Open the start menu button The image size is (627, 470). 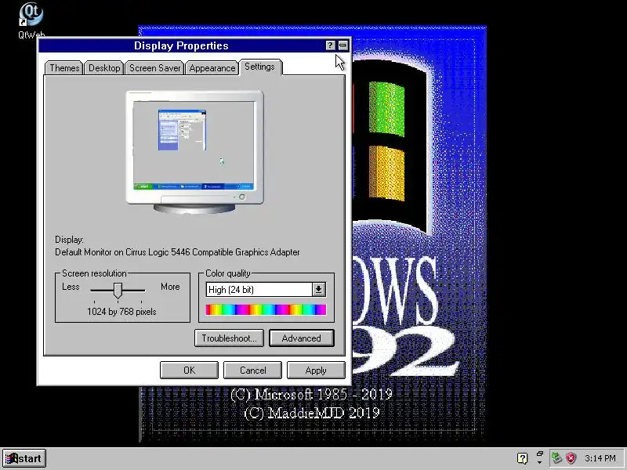pyautogui.click(x=24, y=458)
